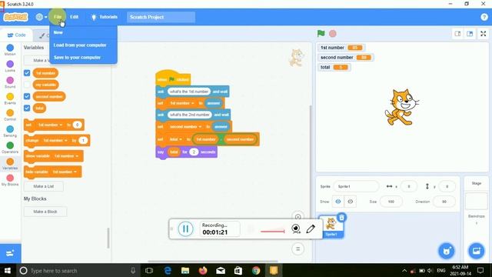The image size is (492, 277).
Task: Click the cat sprite on the stage
Action: click(401, 107)
